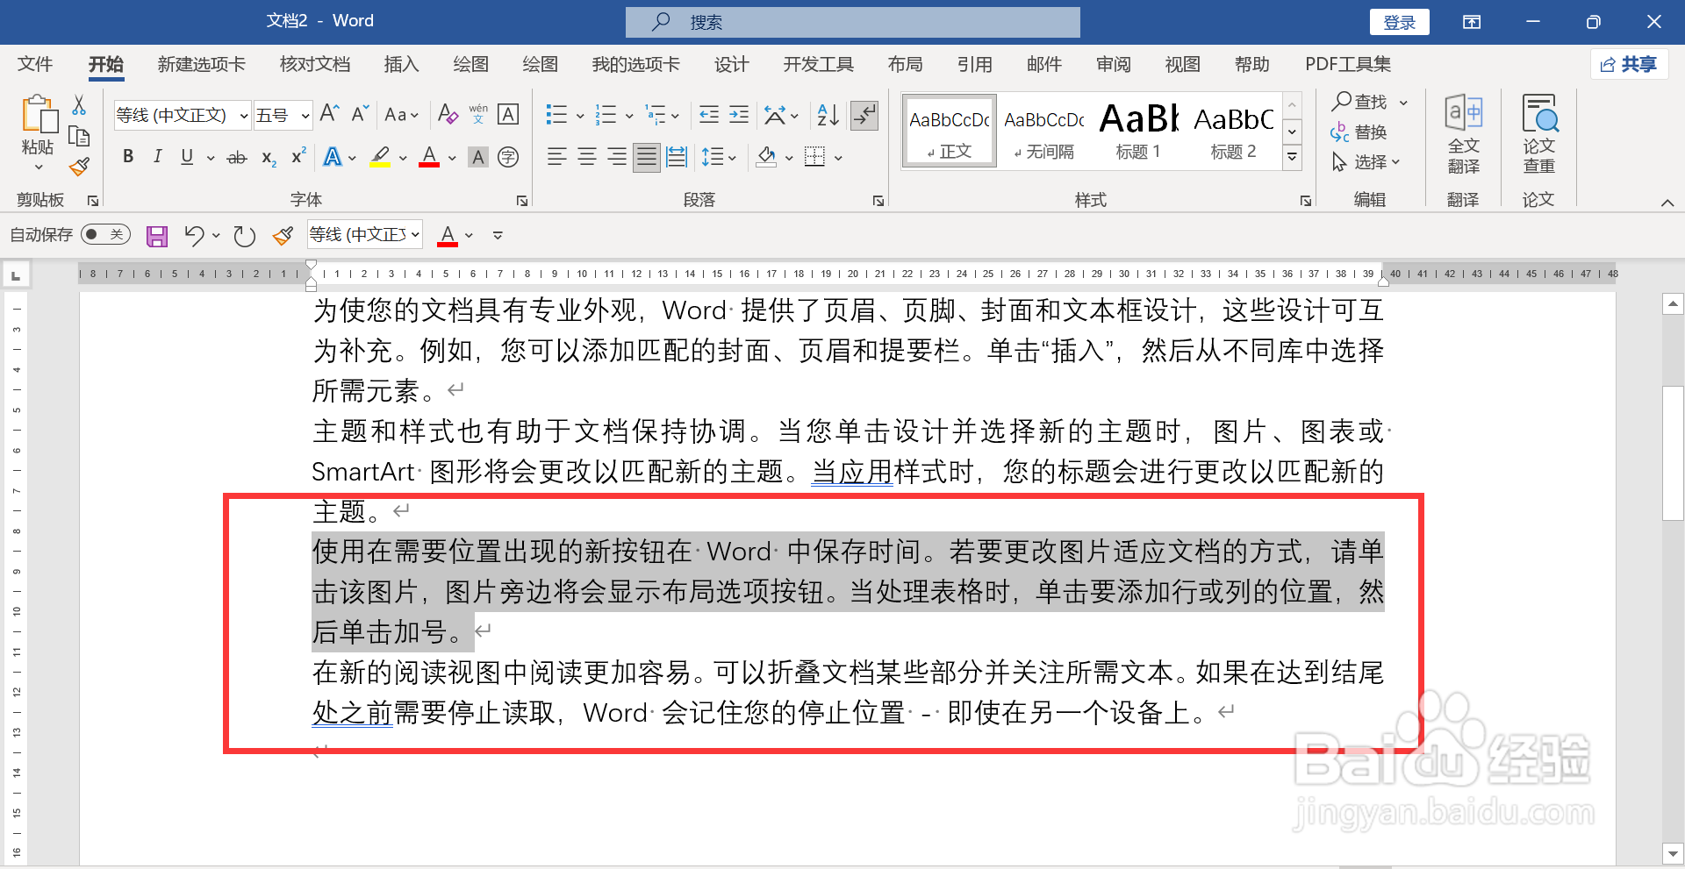
Task: Expand the bullets list dropdown arrow
Action: point(580,115)
